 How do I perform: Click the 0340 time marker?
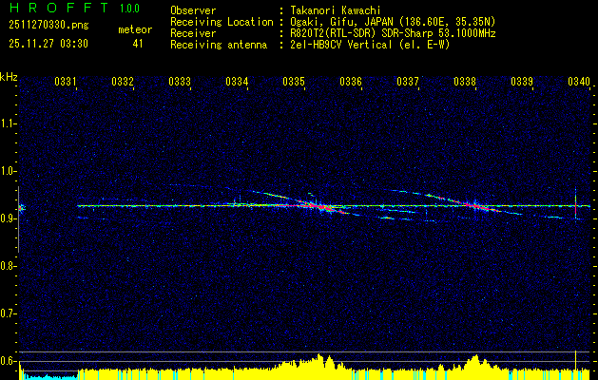[579, 81]
